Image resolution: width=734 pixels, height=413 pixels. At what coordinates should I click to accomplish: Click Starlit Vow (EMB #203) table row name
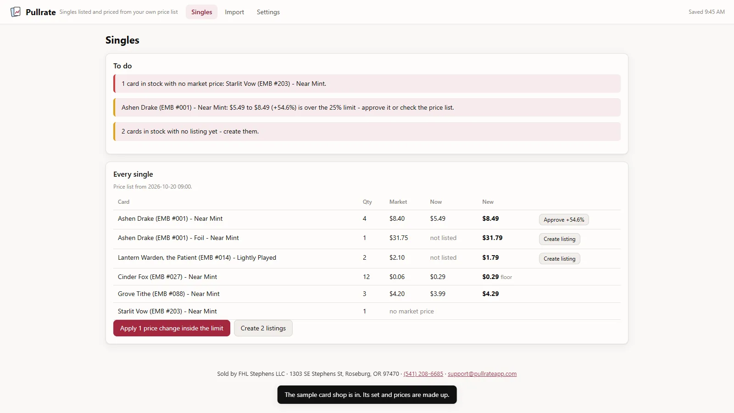tap(167, 311)
